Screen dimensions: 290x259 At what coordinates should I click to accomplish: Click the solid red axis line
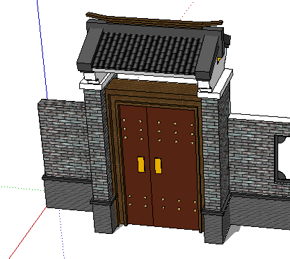[x=28, y=233]
